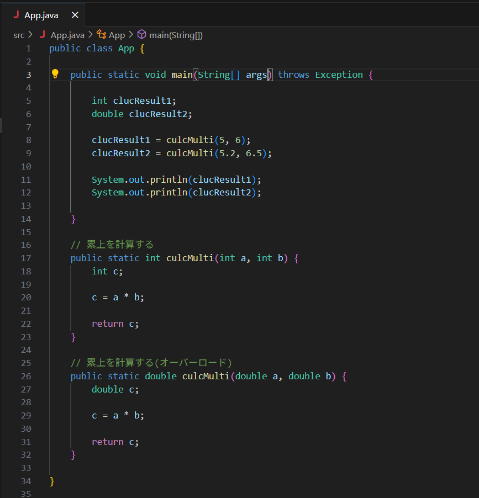Click the red Java icon in the breadcrumb
The image size is (479, 498).
pyautogui.click(x=43, y=35)
